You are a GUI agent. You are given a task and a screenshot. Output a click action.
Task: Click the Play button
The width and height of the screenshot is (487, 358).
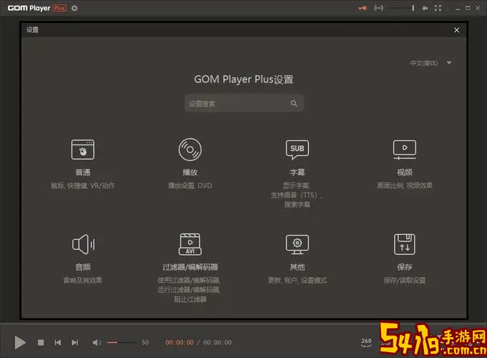tap(20, 342)
